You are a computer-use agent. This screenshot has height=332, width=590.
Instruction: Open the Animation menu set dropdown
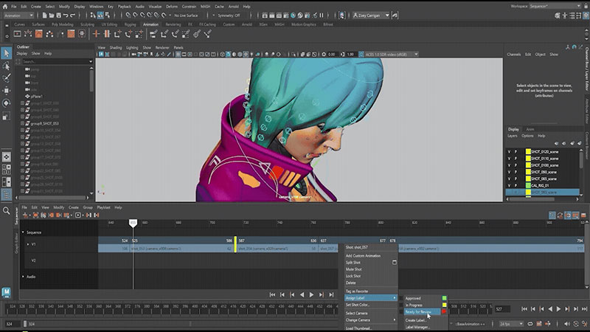click(x=18, y=15)
